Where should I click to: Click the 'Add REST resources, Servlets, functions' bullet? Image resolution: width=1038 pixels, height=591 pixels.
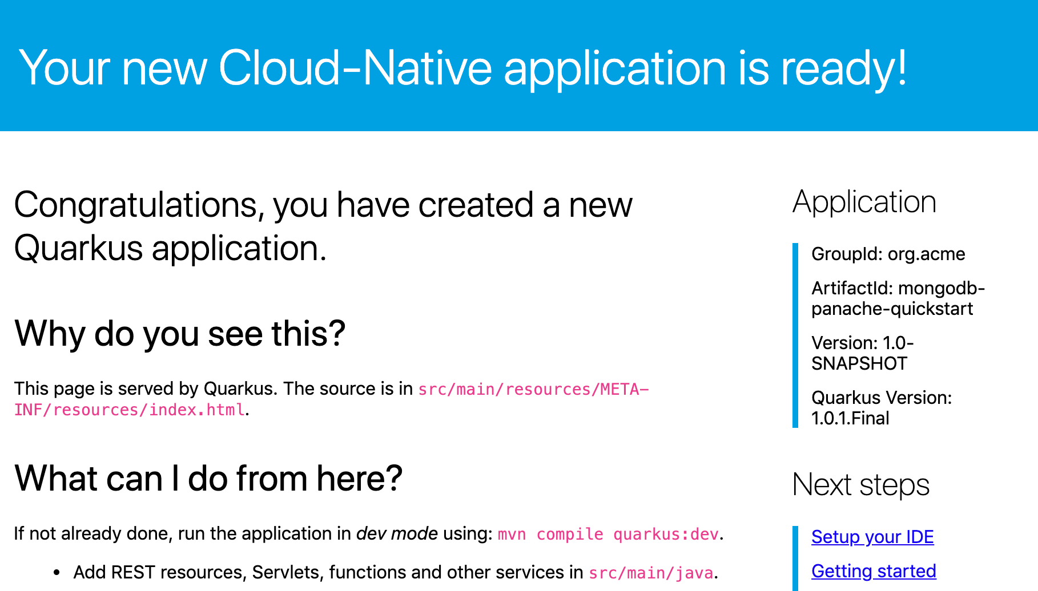(x=395, y=572)
